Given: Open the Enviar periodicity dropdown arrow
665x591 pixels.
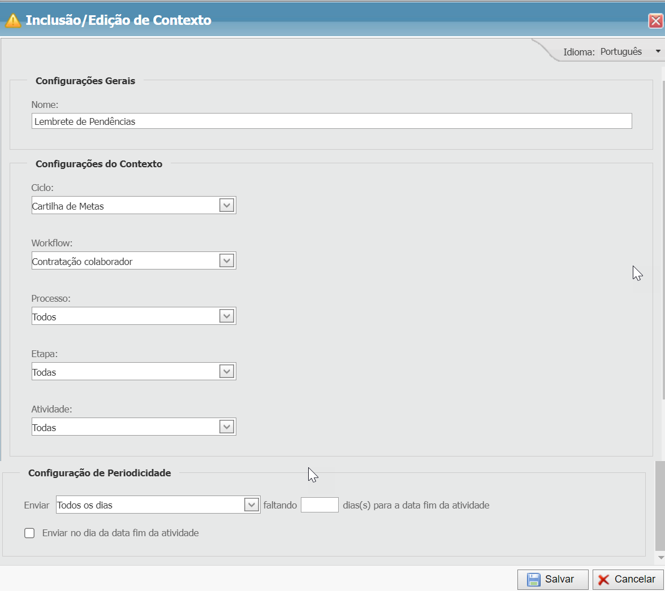Looking at the screenshot, I should point(252,505).
